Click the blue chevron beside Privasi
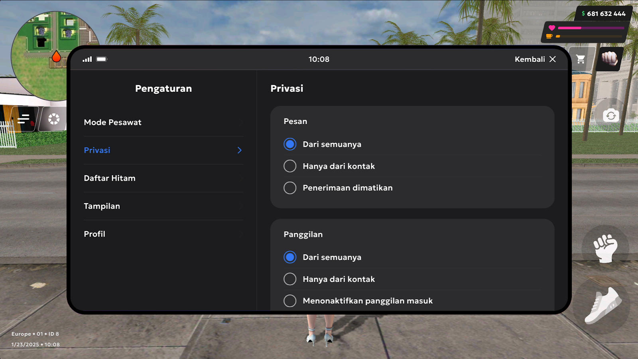This screenshot has height=359, width=638. click(x=240, y=150)
